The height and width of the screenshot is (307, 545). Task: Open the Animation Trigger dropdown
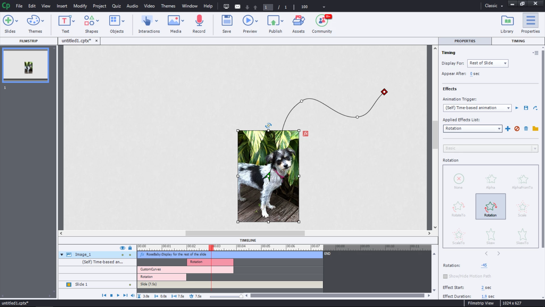pos(477,108)
